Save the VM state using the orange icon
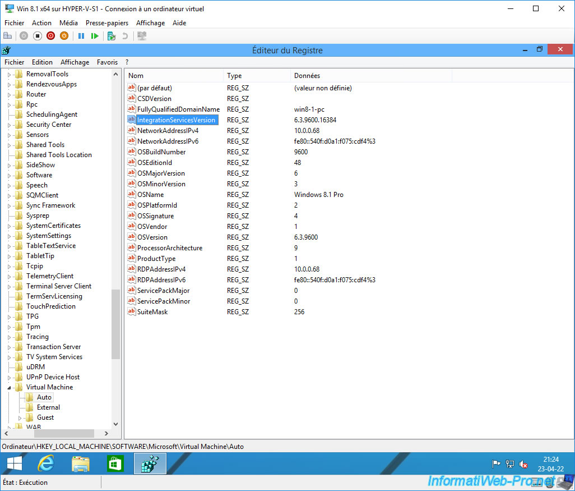This screenshot has height=491, width=575. click(x=64, y=35)
